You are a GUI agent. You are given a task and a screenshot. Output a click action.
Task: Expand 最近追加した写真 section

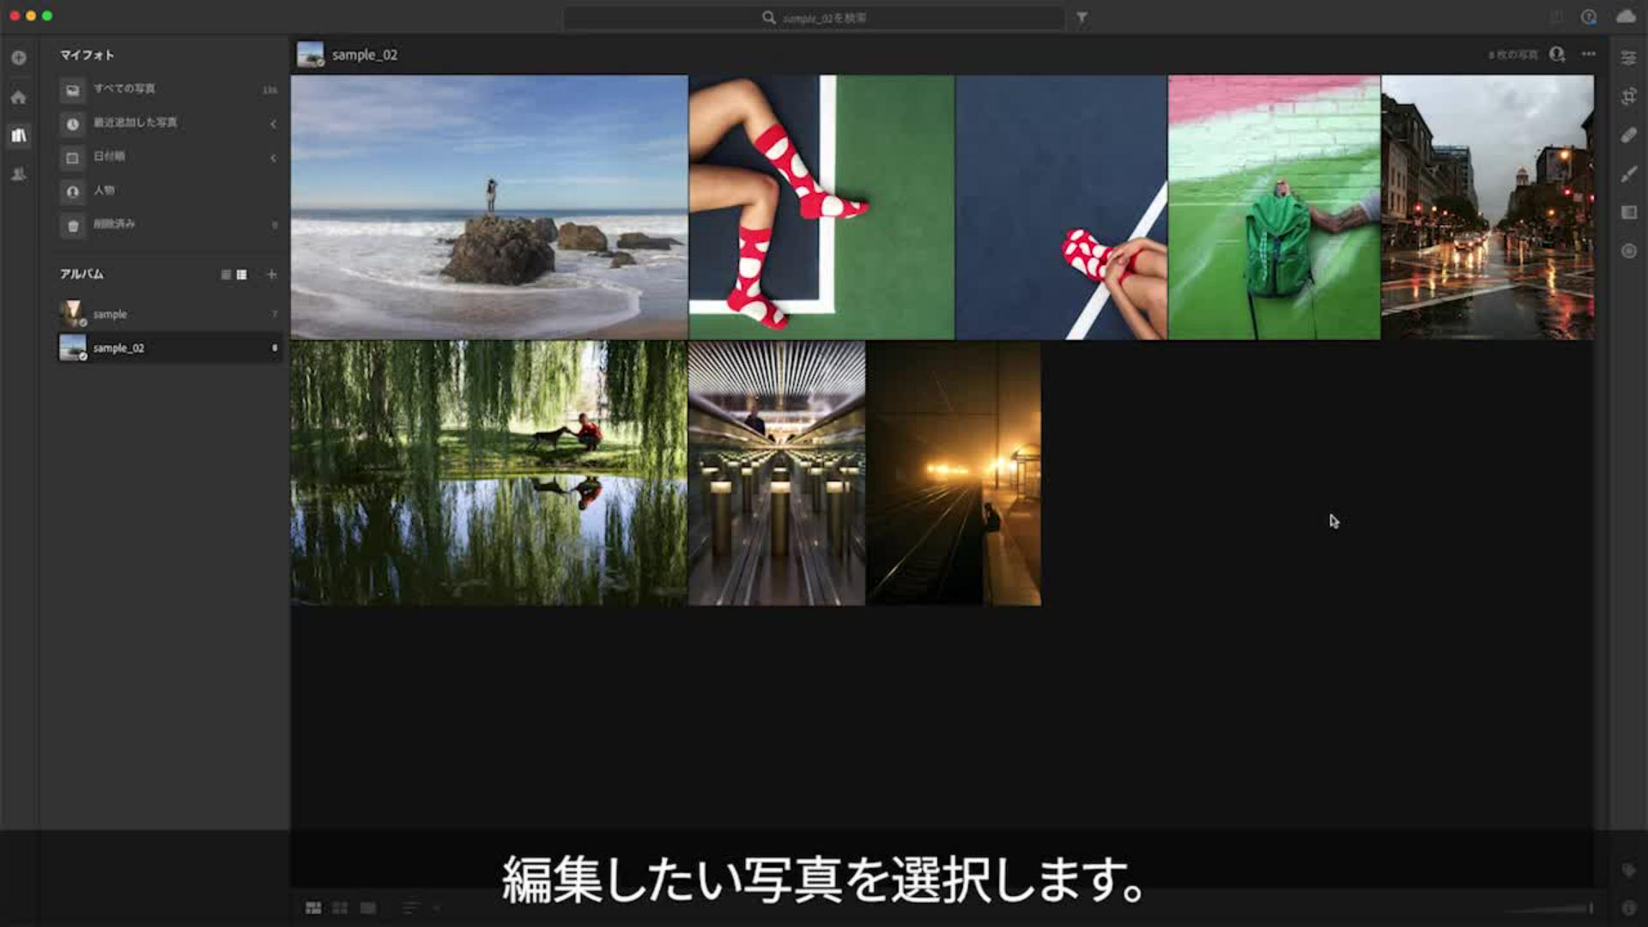point(273,124)
